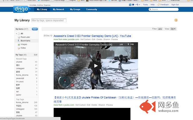Edit the ukulele Pirates bookmark
This screenshot has height=120, width=193.
(x=88, y=105)
